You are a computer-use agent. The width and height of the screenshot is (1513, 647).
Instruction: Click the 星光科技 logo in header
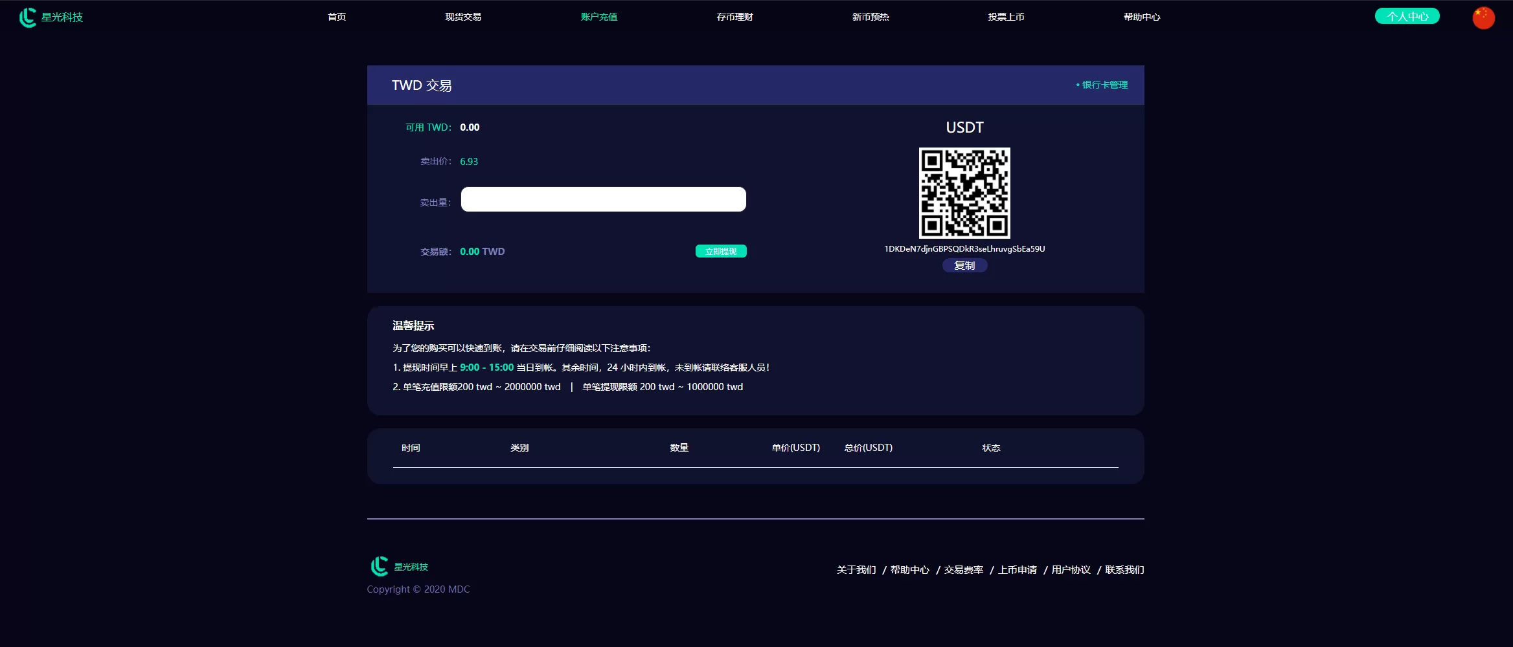(x=51, y=17)
